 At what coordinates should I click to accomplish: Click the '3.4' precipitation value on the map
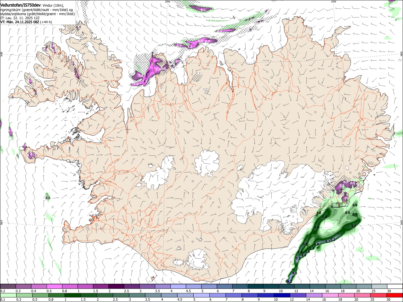(300, 252)
